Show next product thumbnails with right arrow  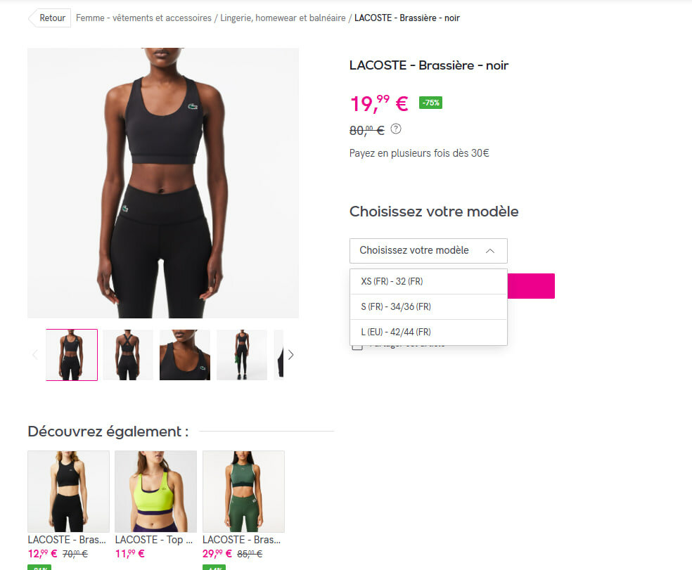click(x=291, y=355)
